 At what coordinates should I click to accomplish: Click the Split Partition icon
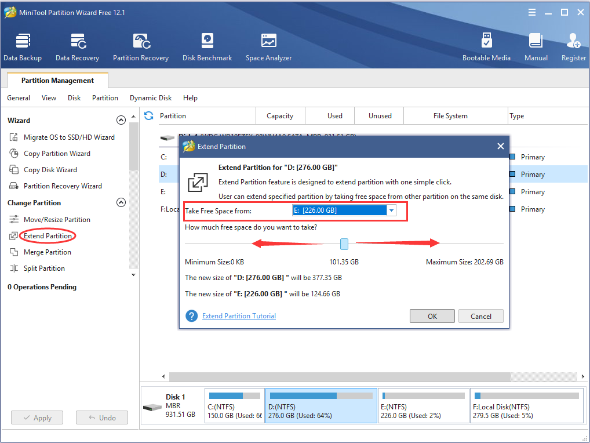coord(14,268)
